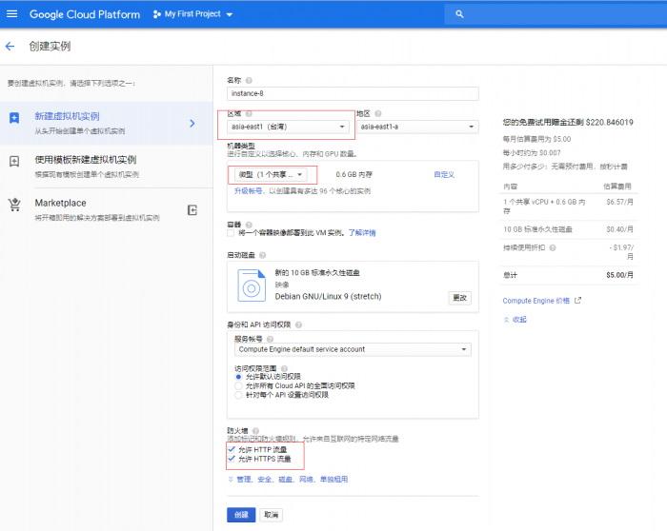Click the instance-8 name input field
Screen dimensions: 667x531
coord(352,94)
